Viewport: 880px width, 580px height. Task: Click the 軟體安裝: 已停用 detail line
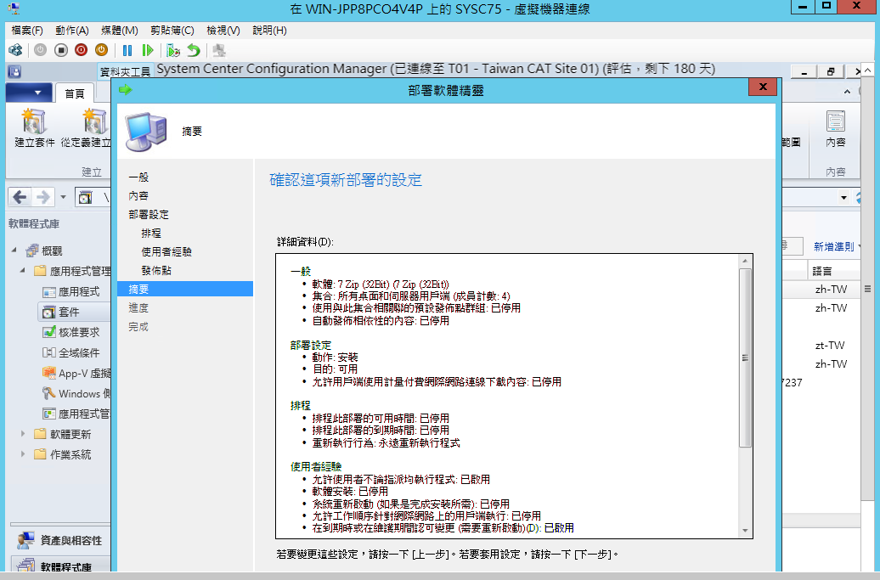coord(350,492)
